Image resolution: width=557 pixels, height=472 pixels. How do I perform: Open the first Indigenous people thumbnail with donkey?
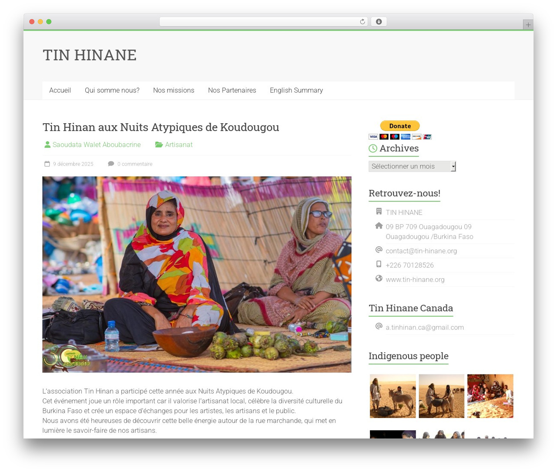(x=393, y=396)
